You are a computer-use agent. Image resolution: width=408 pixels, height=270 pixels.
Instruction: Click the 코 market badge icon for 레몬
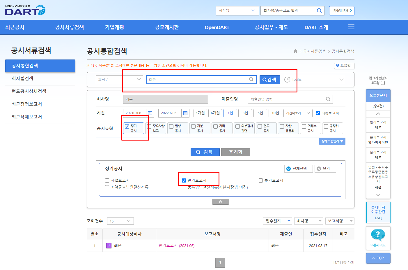[109, 246]
